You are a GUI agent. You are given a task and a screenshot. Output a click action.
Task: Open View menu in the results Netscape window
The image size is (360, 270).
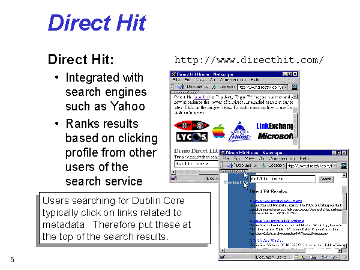pos(250,158)
